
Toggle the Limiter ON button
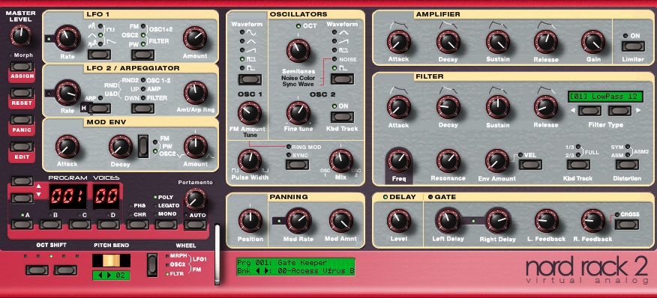[x=633, y=46]
